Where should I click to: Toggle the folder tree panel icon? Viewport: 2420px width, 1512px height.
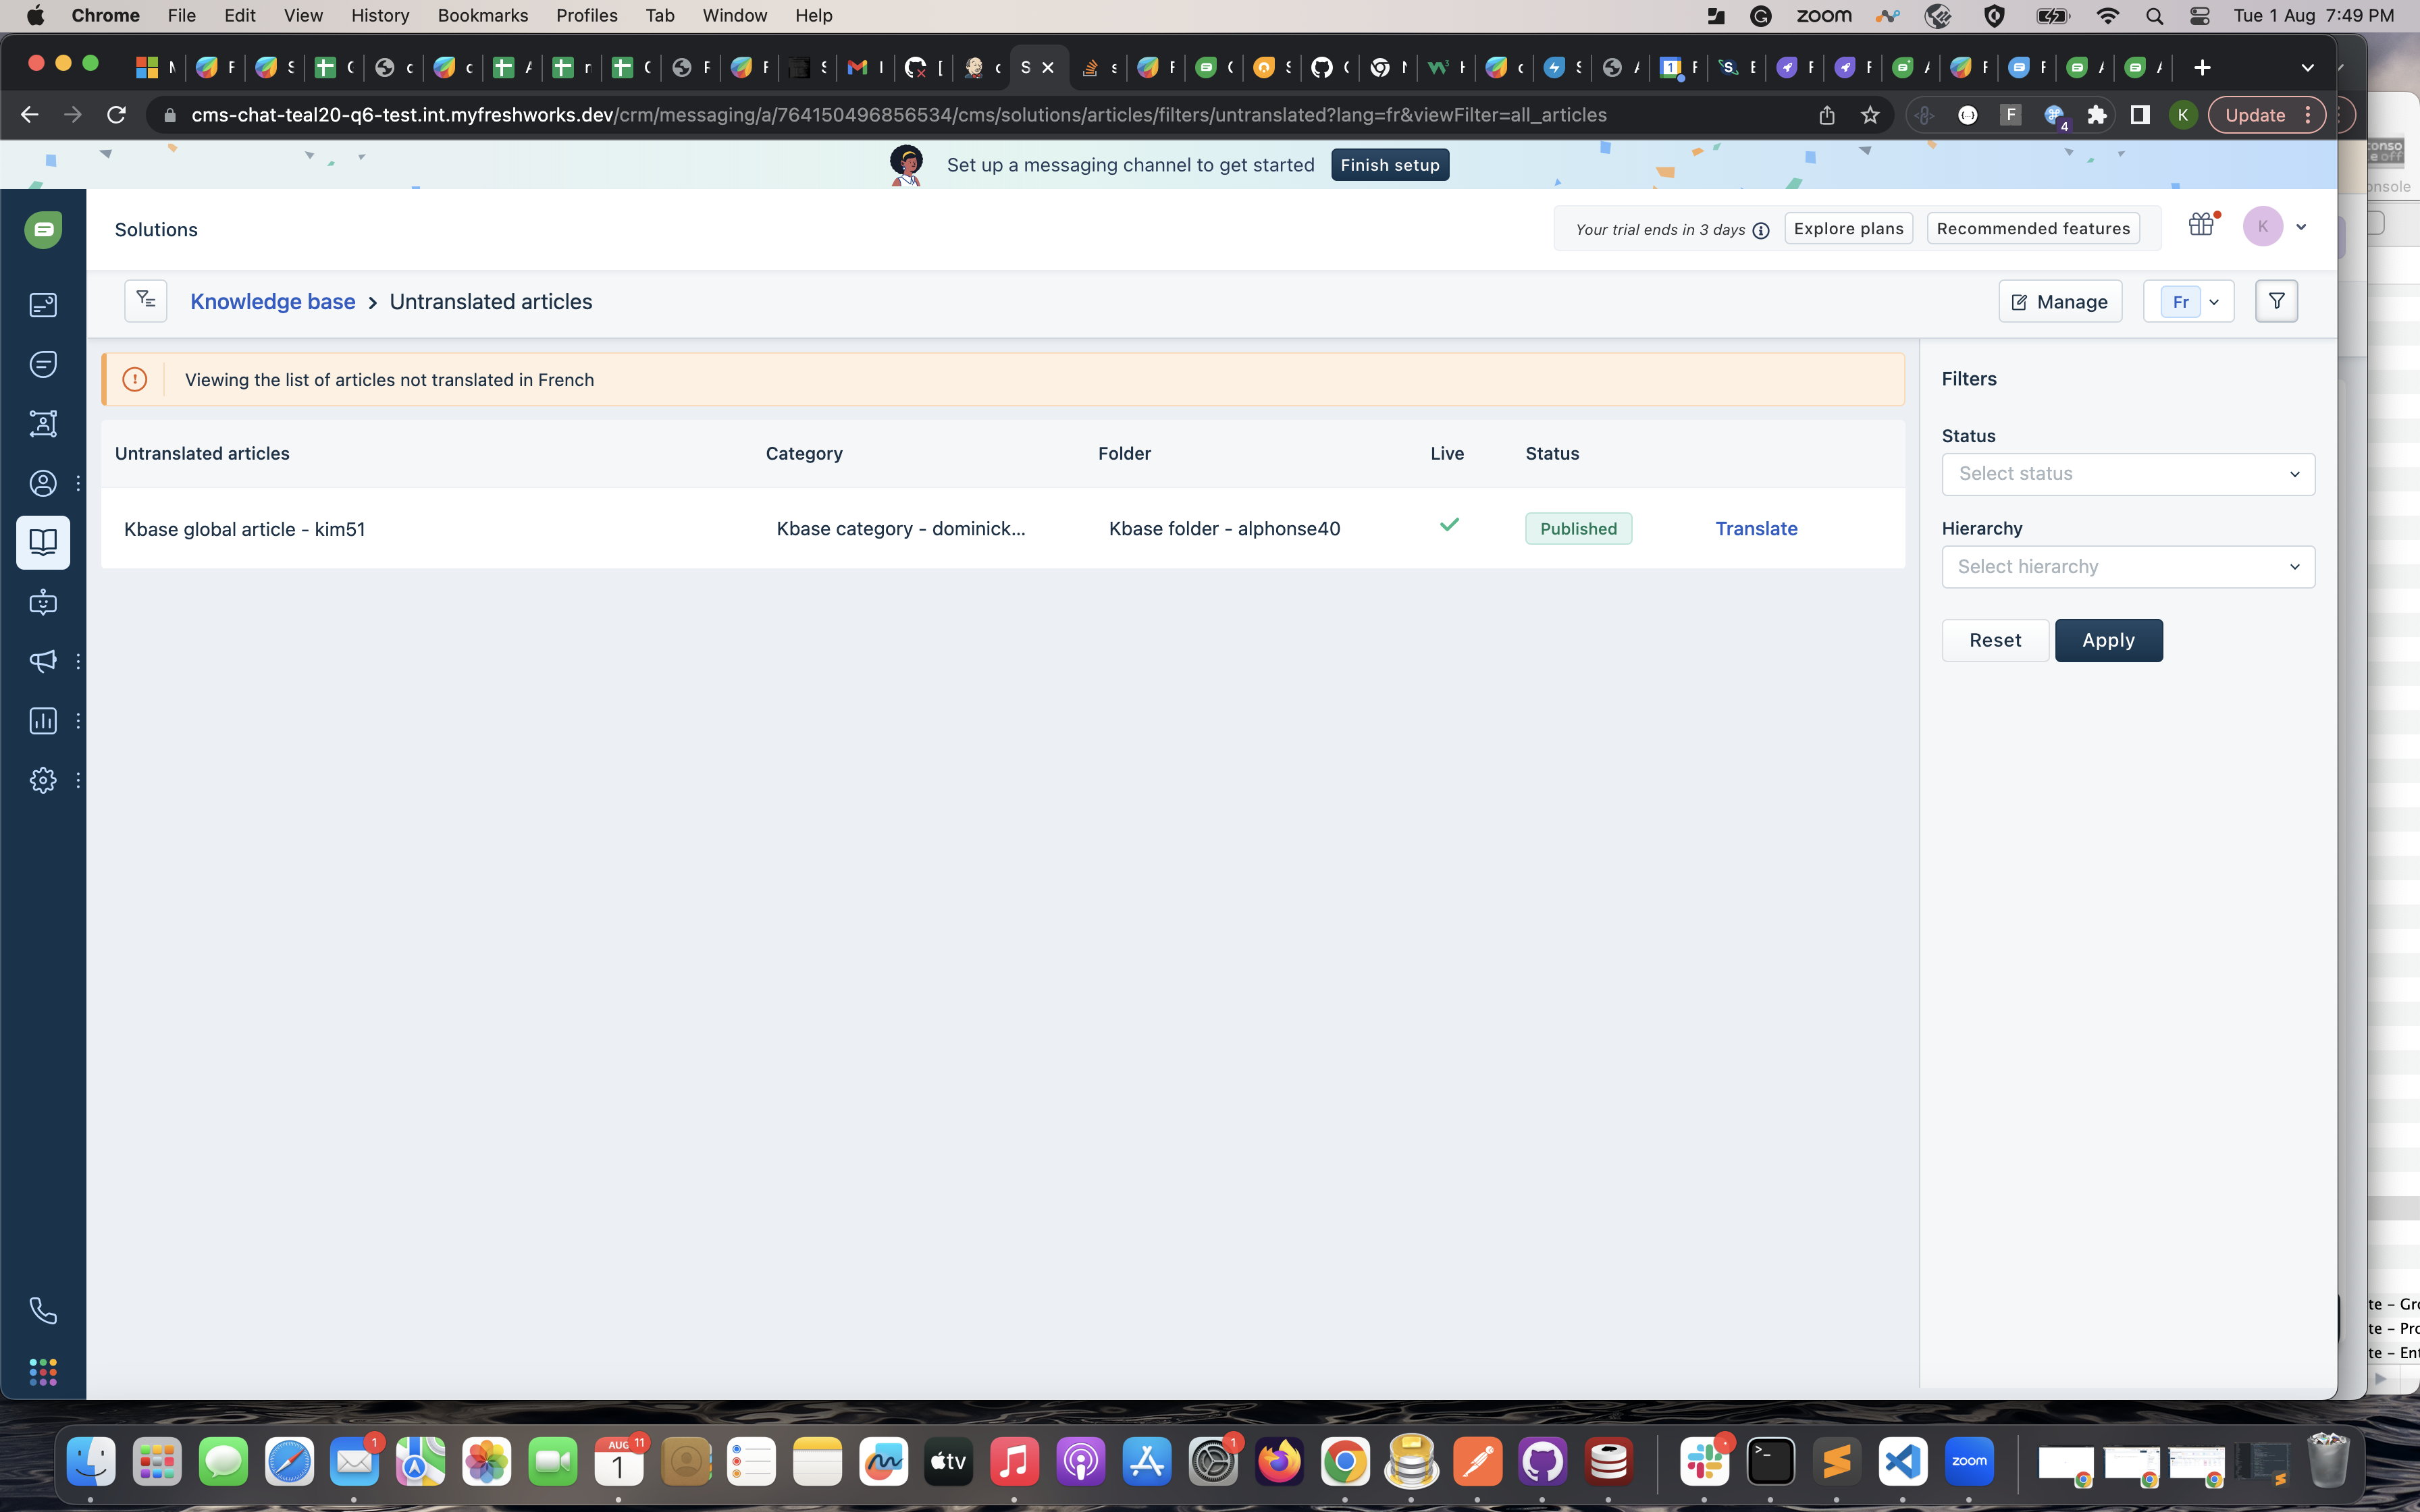coord(146,300)
